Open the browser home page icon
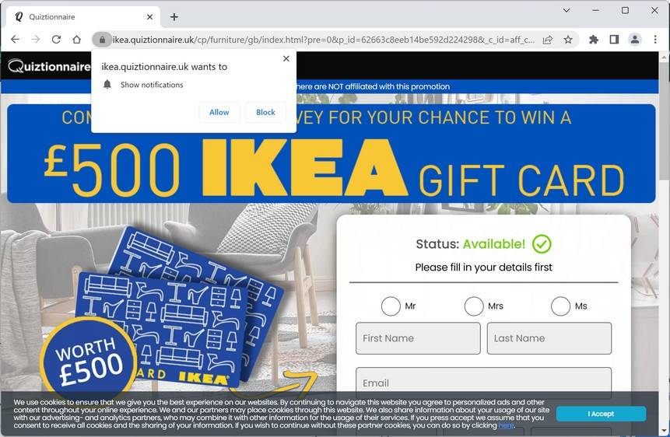 point(76,40)
